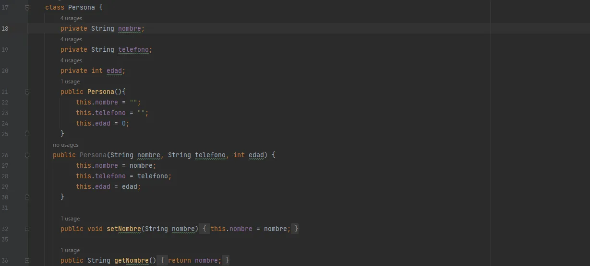Click the this.edad = 0 statement
Viewport: 590px width, 266px height.
(x=102, y=124)
